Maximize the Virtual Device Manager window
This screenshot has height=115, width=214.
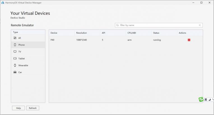tap(201, 3)
